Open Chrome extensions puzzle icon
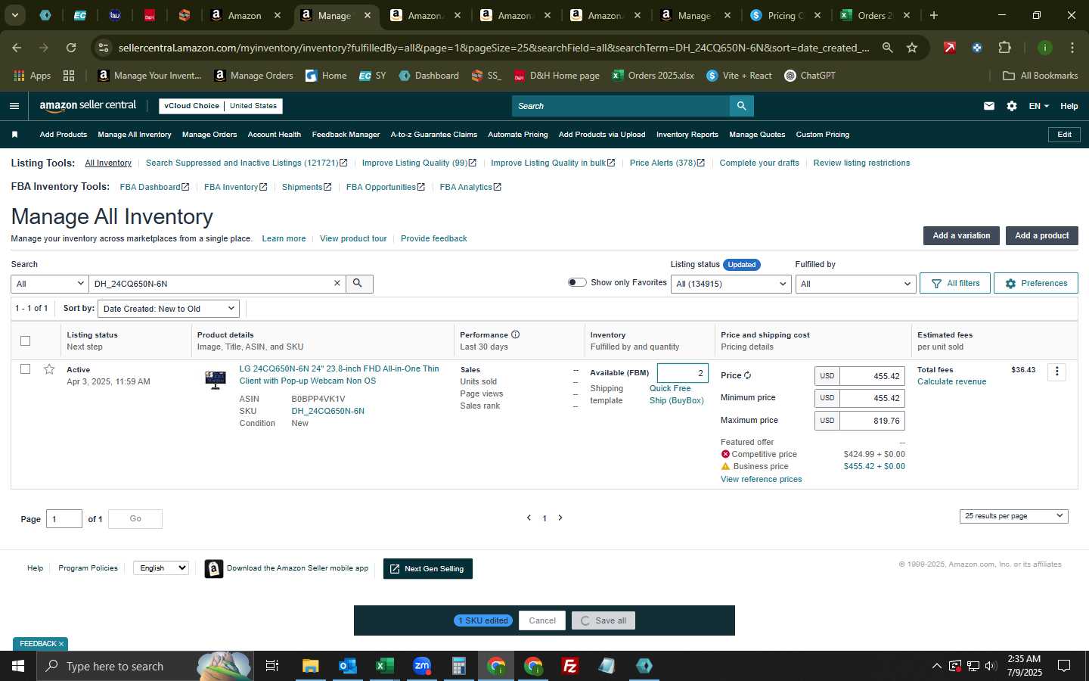 [1004, 48]
